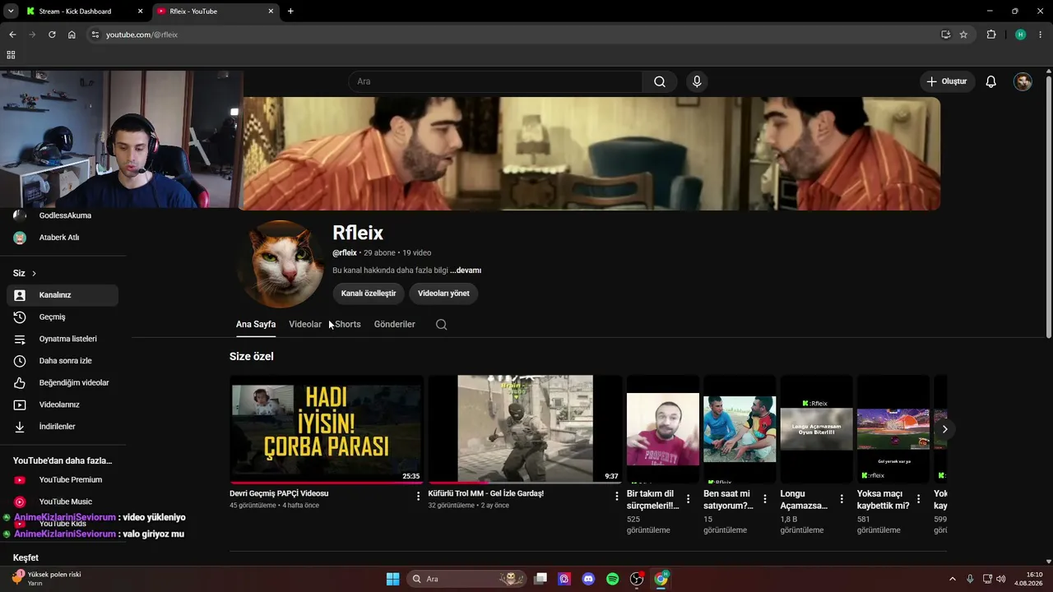This screenshot has height=592, width=1053.
Task: Open options for Küfürlü Trol MM video
Action: coord(617,497)
